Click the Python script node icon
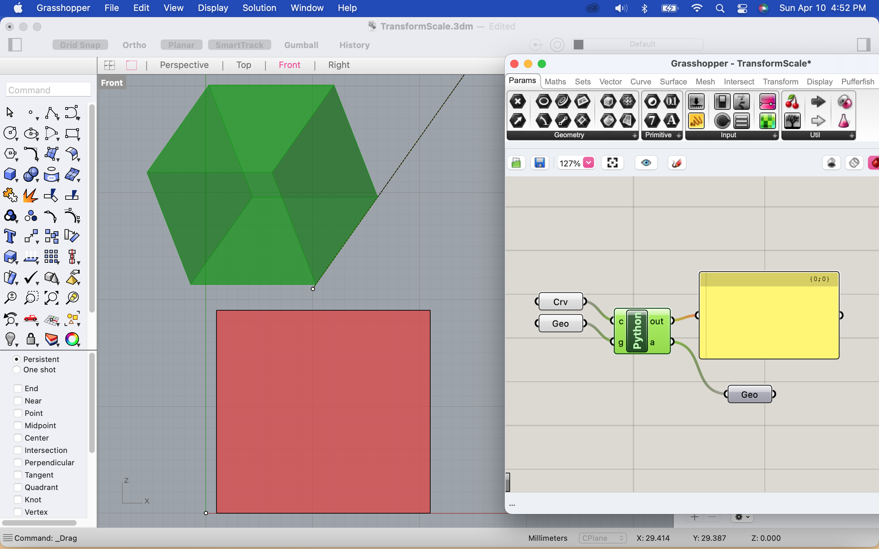 [639, 331]
